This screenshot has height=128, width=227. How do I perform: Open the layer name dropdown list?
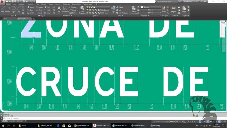[x=102, y=7]
